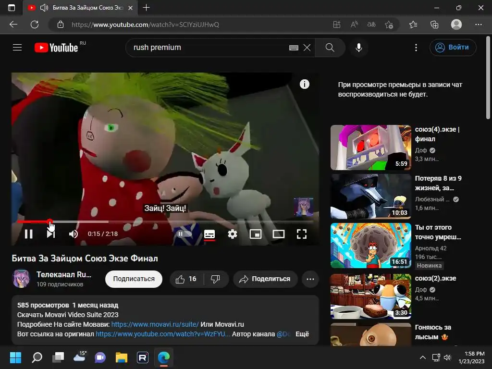Open the movavi.ru/suite link
Screen dimensions: 492x369
pyautogui.click(x=155, y=324)
